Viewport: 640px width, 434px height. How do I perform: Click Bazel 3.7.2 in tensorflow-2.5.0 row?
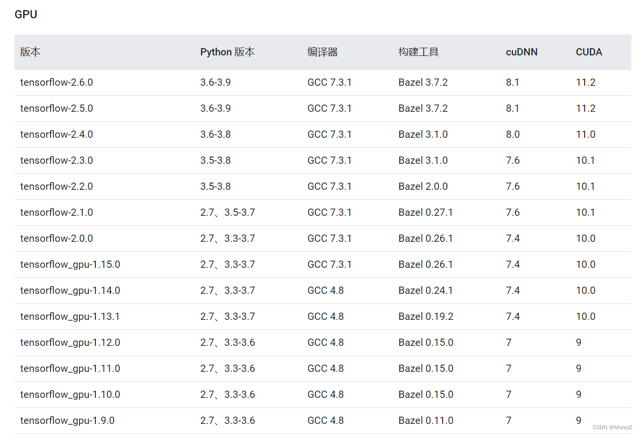point(423,108)
